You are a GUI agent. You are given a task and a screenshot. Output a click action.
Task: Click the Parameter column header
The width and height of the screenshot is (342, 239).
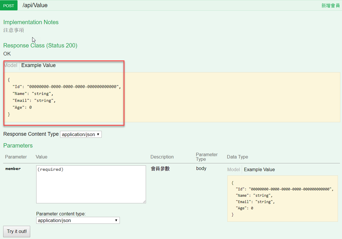point(16,157)
